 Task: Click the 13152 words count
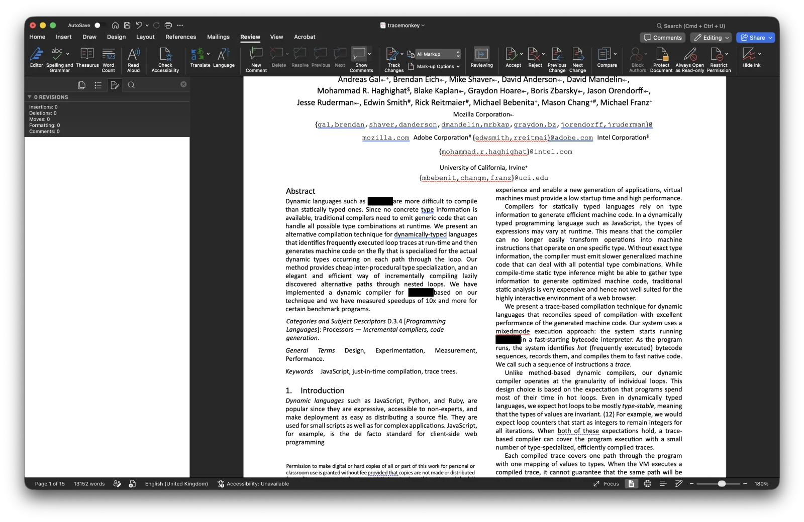89,484
